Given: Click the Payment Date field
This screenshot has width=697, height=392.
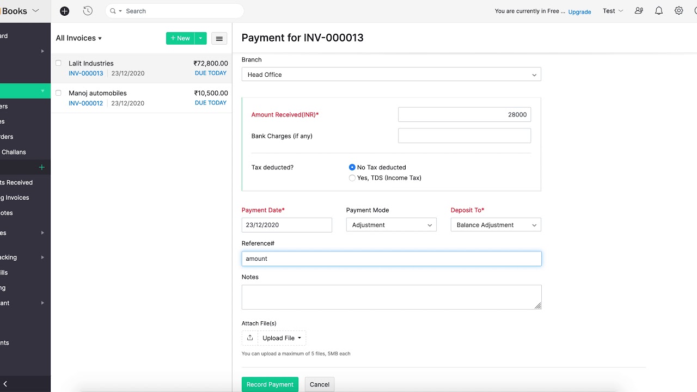Looking at the screenshot, I should tap(286, 225).
